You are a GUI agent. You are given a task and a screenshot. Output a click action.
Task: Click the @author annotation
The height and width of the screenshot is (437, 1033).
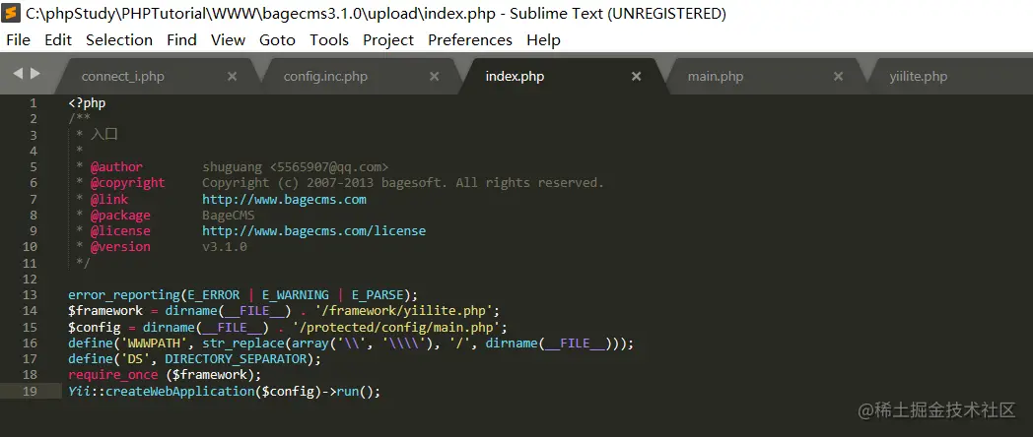(116, 167)
